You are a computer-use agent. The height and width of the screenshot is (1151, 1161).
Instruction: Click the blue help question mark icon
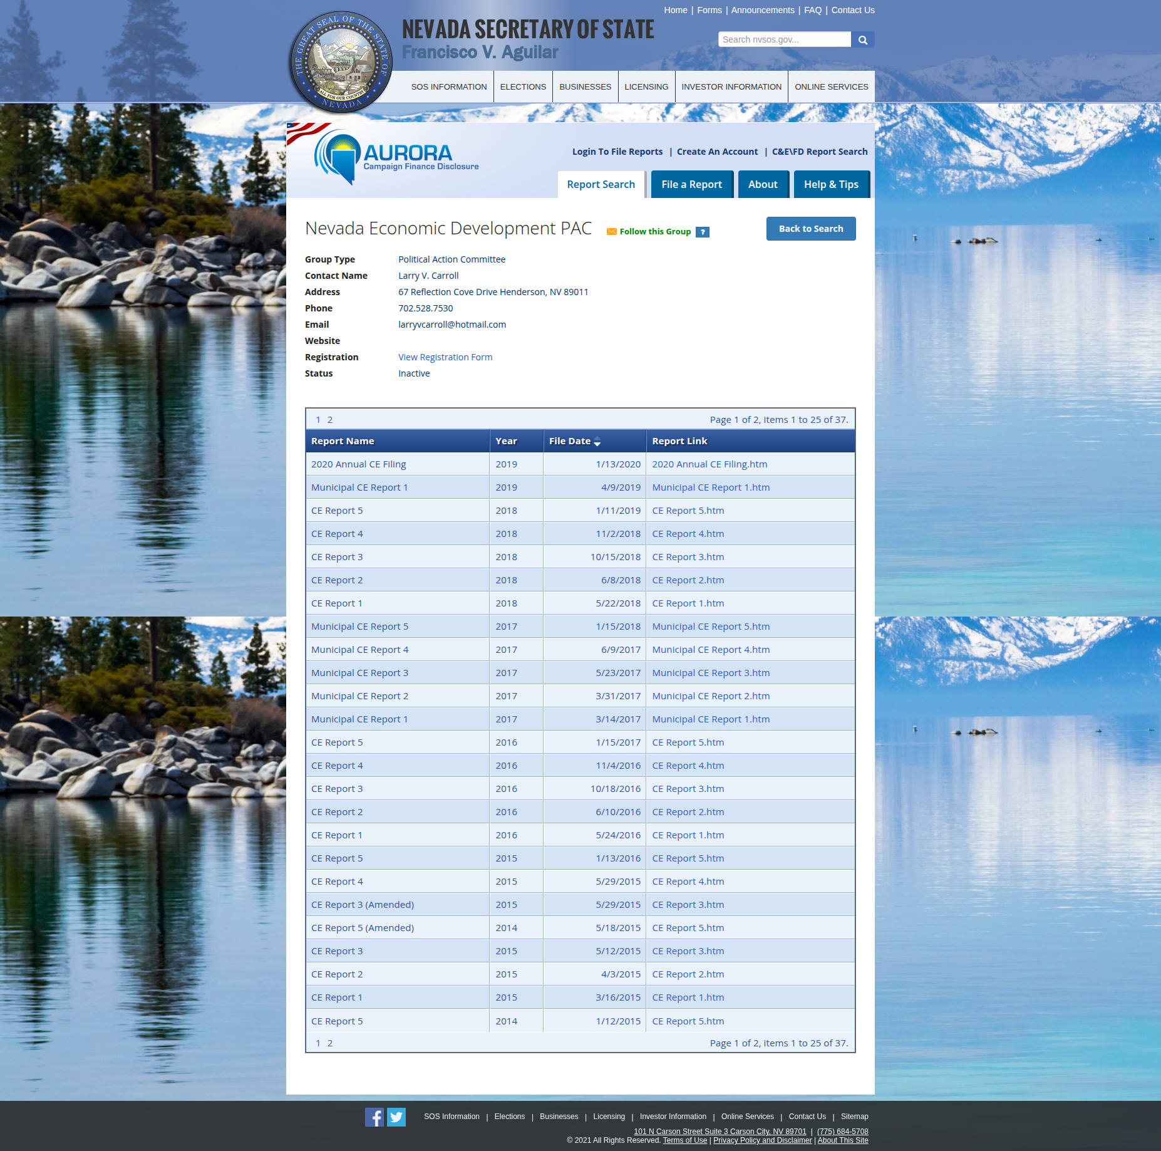click(x=703, y=232)
